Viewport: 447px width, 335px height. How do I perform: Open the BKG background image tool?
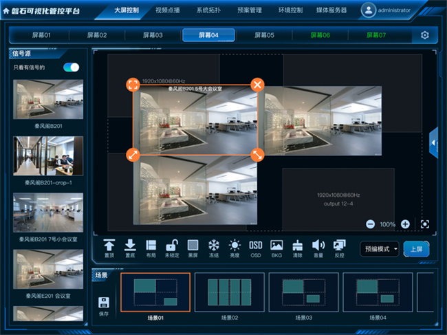pyautogui.click(x=276, y=248)
